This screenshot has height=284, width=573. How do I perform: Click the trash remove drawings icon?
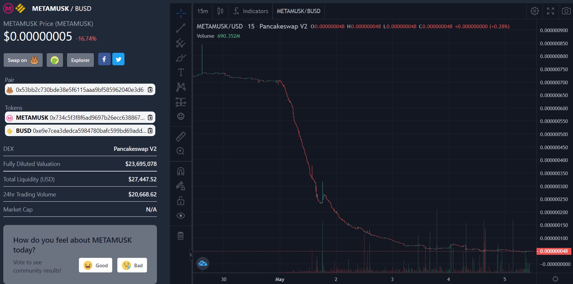pos(181,235)
